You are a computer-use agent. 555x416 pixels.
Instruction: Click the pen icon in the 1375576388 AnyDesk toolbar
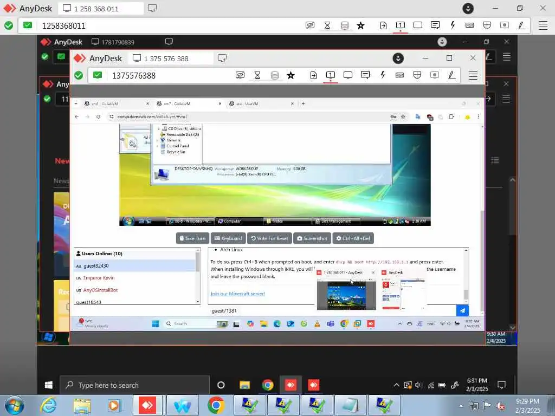(451, 75)
